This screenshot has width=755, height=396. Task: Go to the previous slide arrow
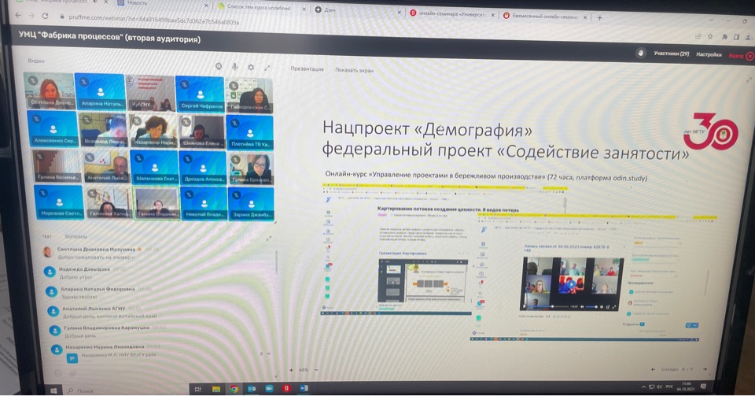(653, 369)
